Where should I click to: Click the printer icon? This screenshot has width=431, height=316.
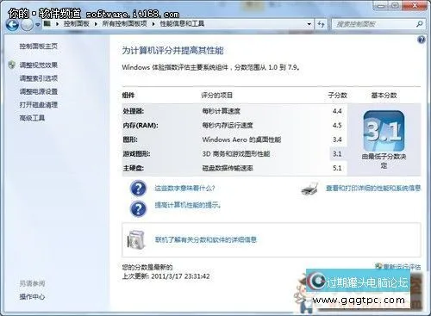[x=310, y=189]
